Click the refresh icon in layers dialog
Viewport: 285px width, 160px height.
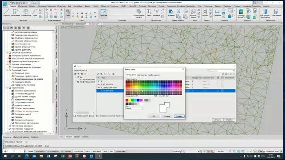223,74
